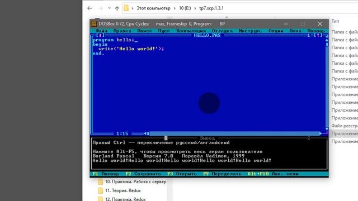The width and height of the screenshot is (358, 201).
Task: Click F2 Сохранить in status bar
Action: [143, 174]
